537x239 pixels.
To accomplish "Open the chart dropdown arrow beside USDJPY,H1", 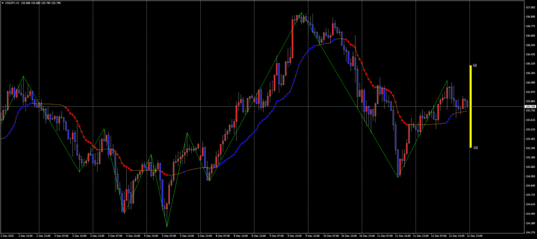I will 3,3.
